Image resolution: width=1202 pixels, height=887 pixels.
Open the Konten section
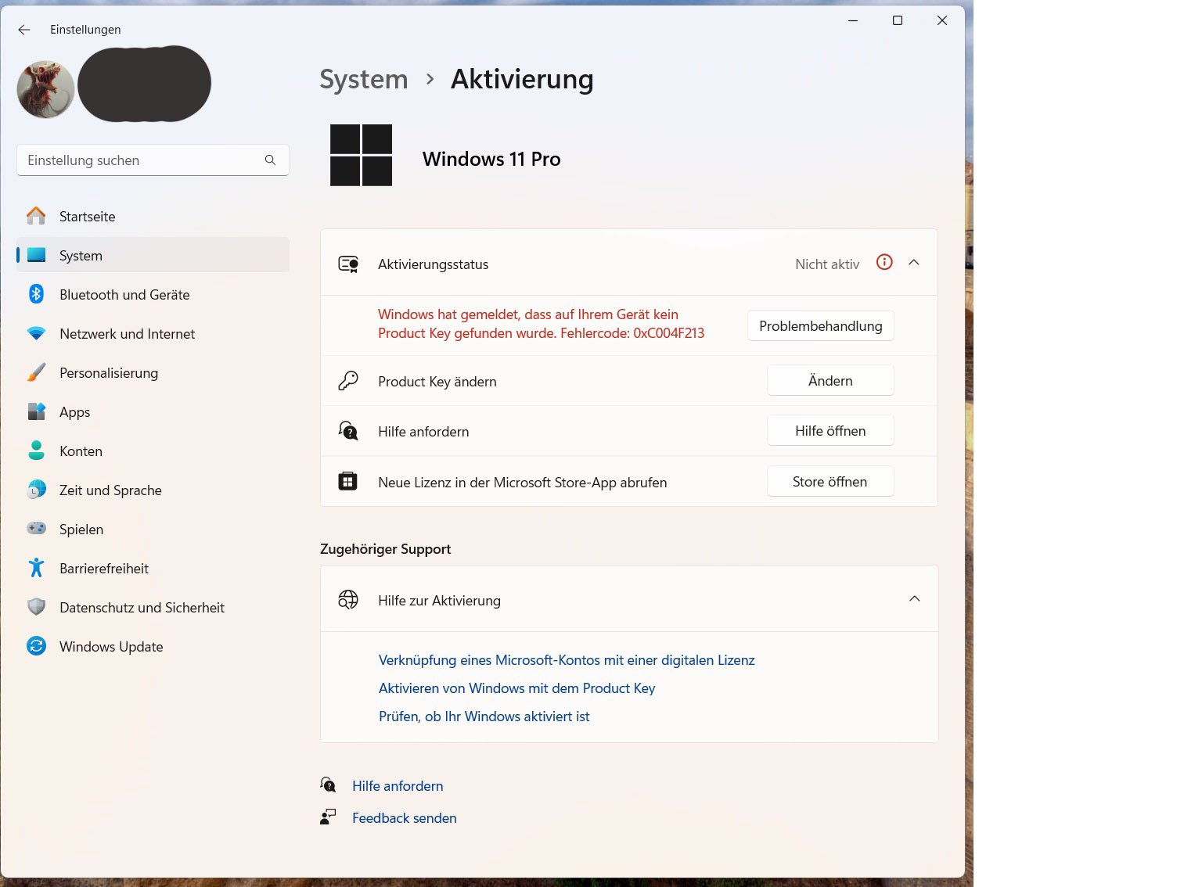(x=153, y=451)
